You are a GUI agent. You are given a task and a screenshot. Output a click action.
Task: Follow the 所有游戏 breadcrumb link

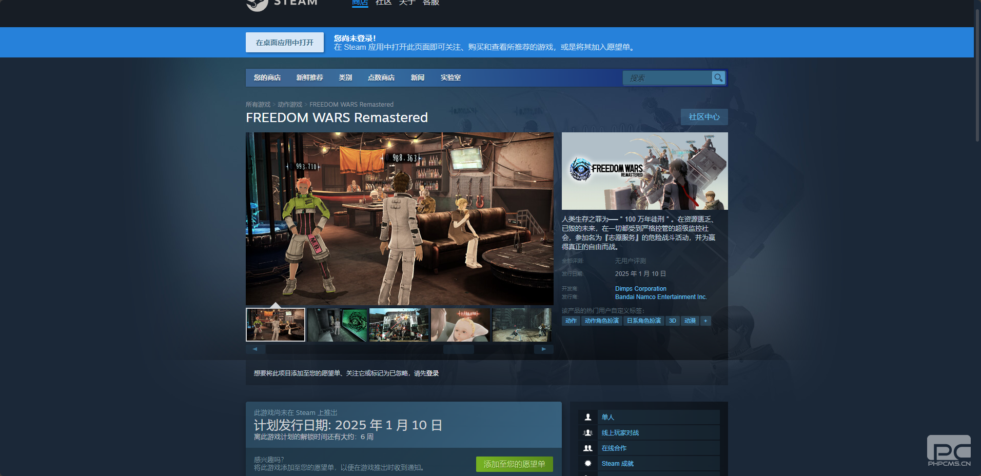coord(258,105)
